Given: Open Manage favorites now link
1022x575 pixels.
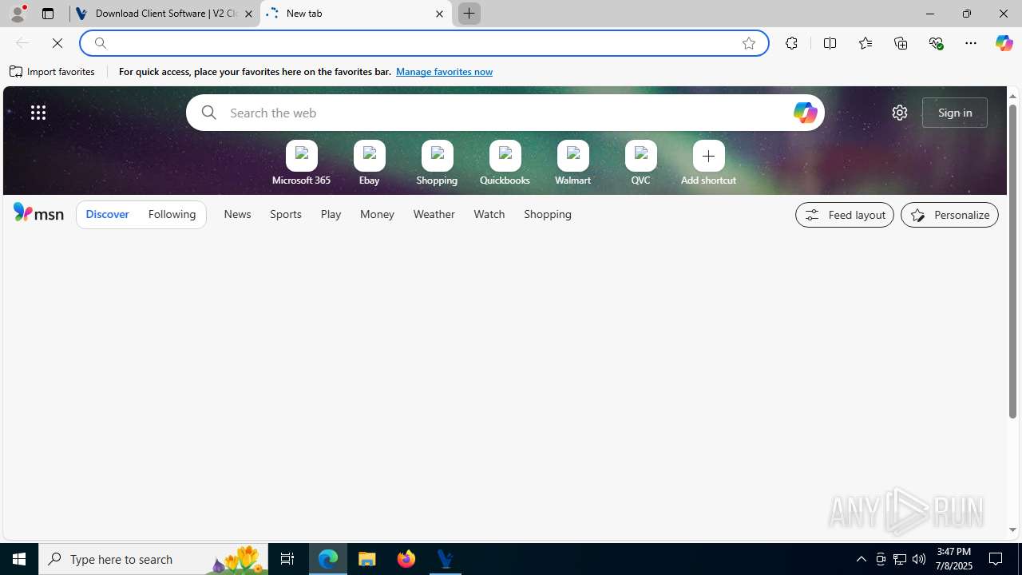Looking at the screenshot, I should 444,72.
